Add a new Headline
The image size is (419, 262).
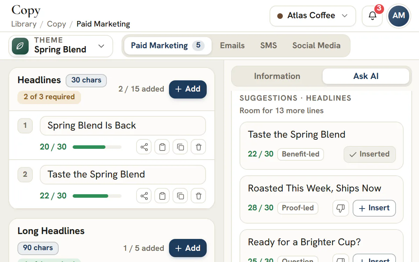pos(188,89)
